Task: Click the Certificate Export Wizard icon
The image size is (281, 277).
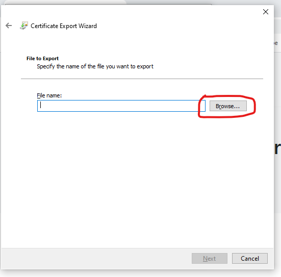Action: click(x=24, y=26)
